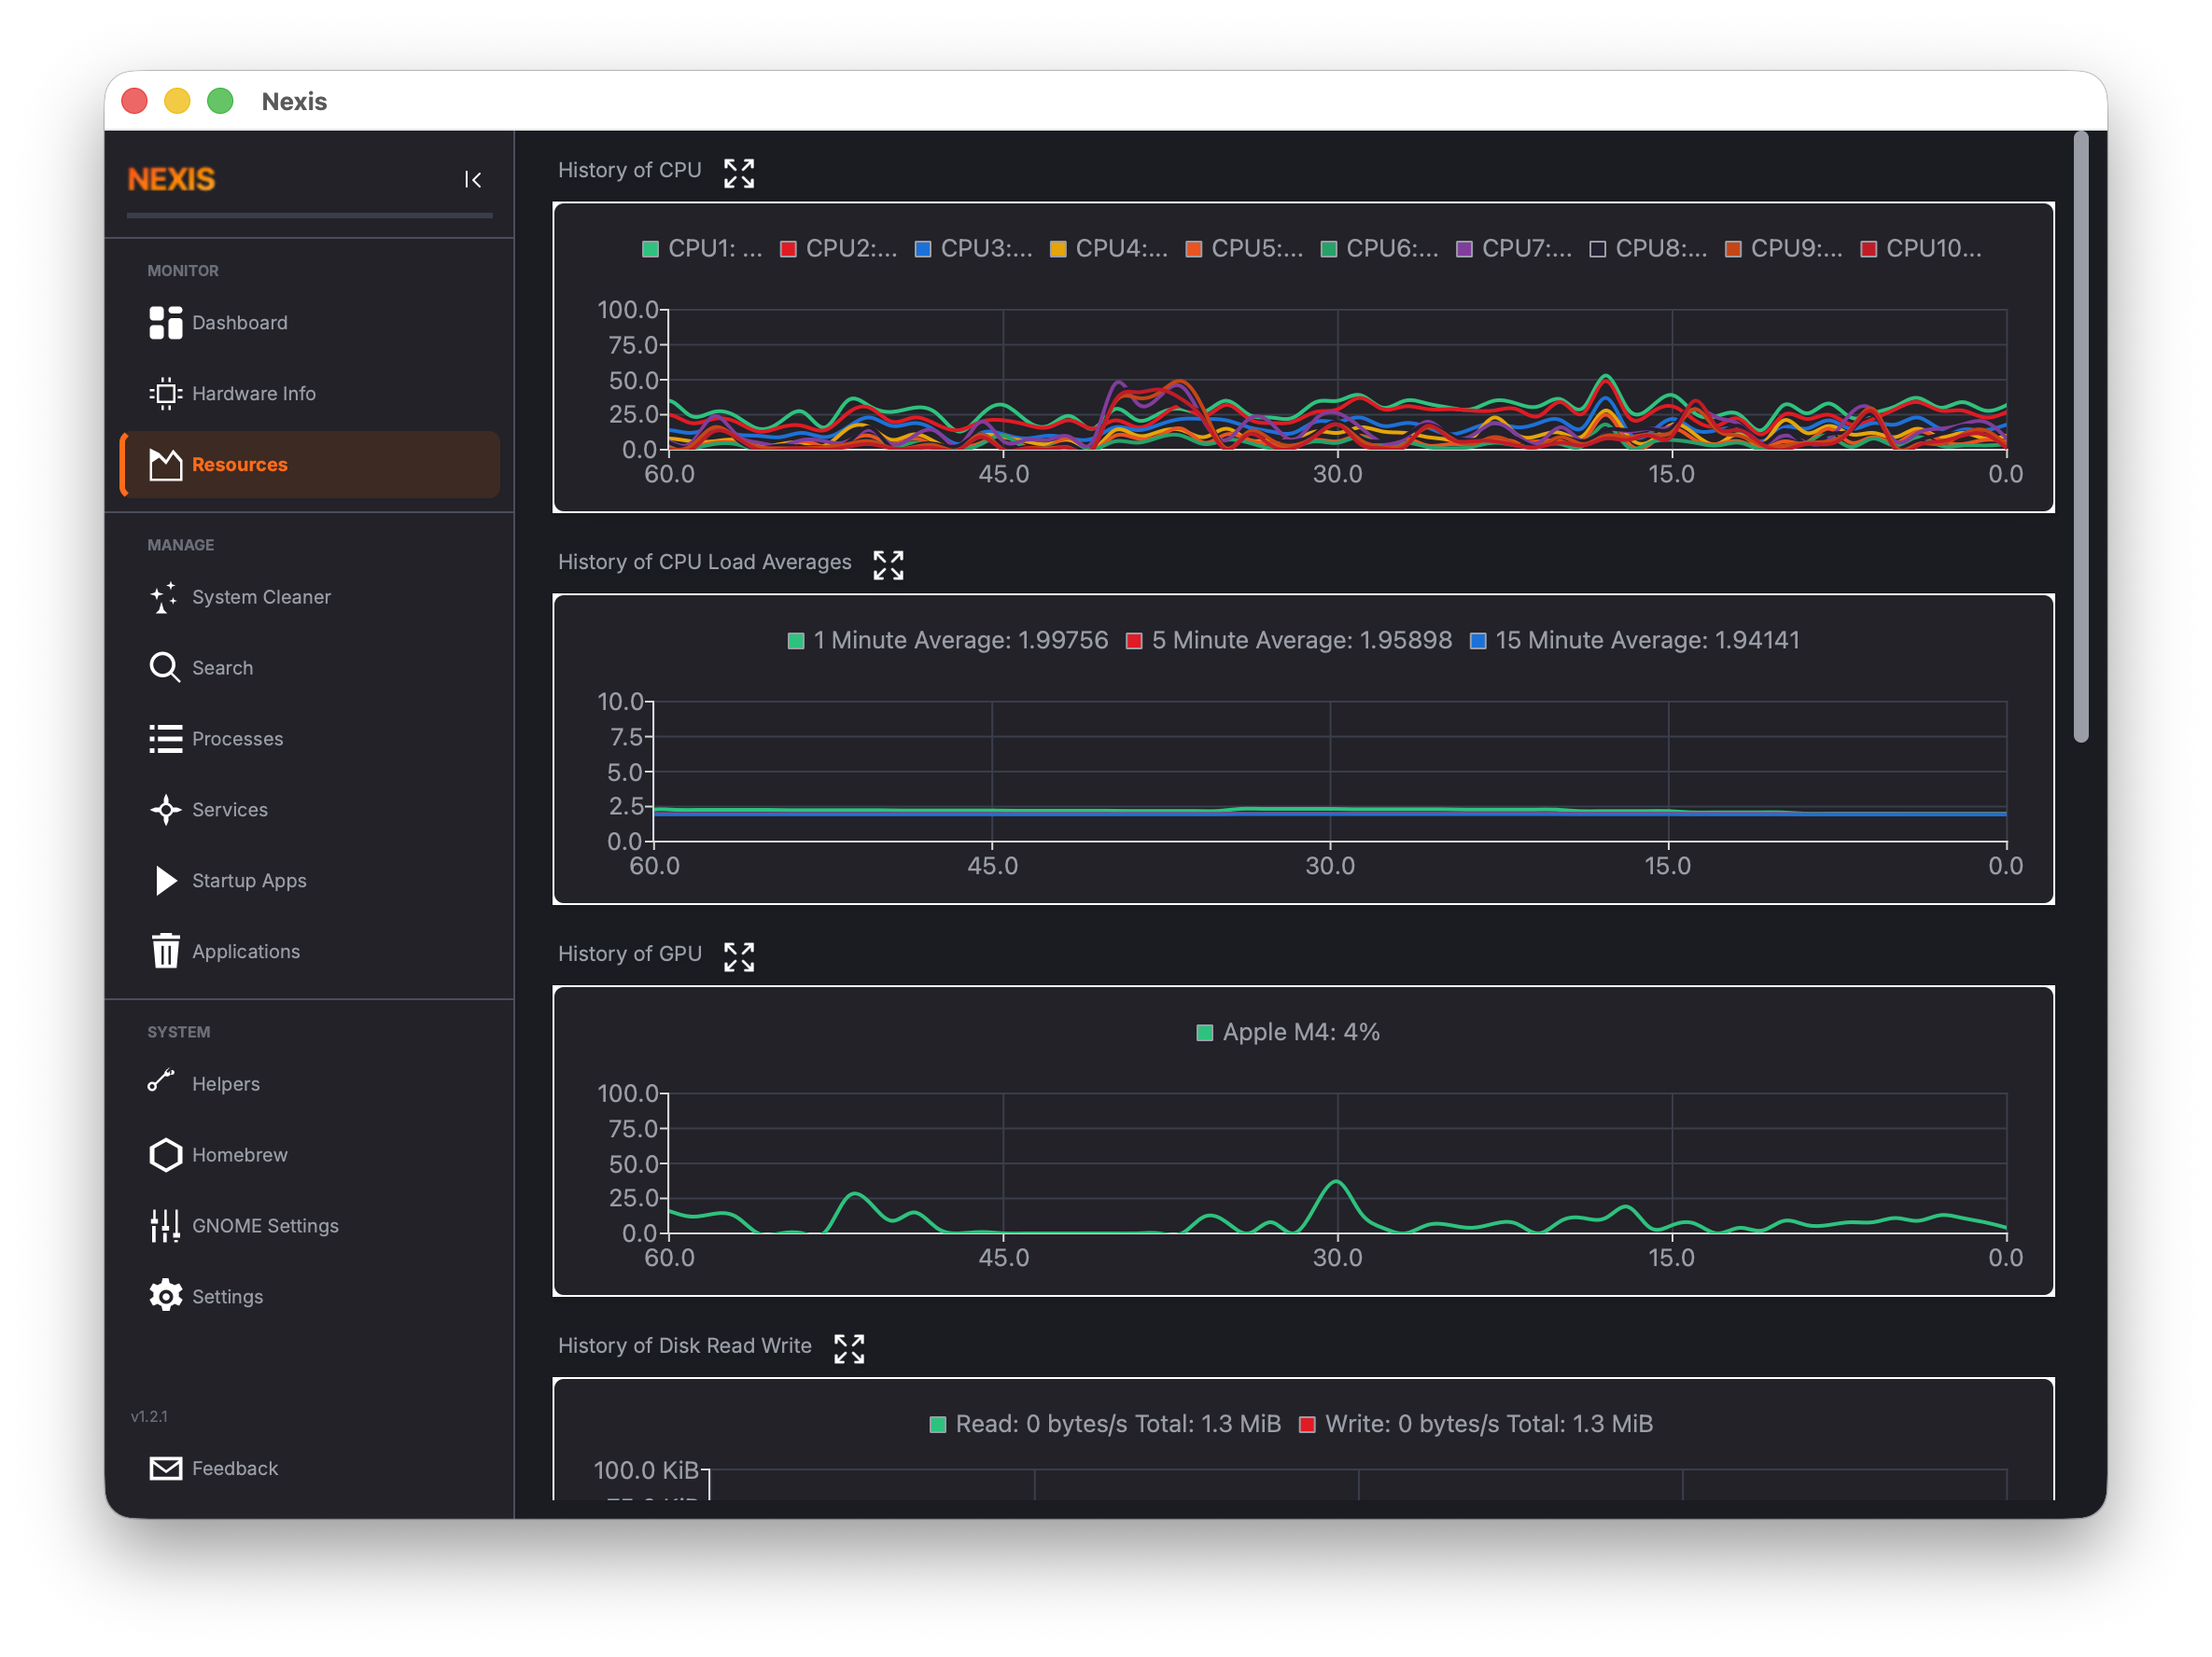Open the Settings page
This screenshot has height=1657, width=2212.
[x=228, y=1296]
